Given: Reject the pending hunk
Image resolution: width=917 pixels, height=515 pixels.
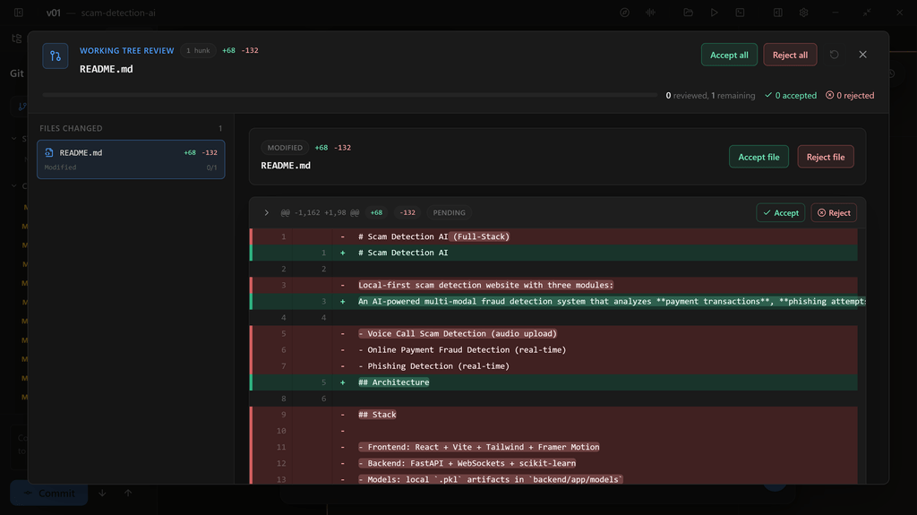Looking at the screenshot, I should (x=834, y=212).
